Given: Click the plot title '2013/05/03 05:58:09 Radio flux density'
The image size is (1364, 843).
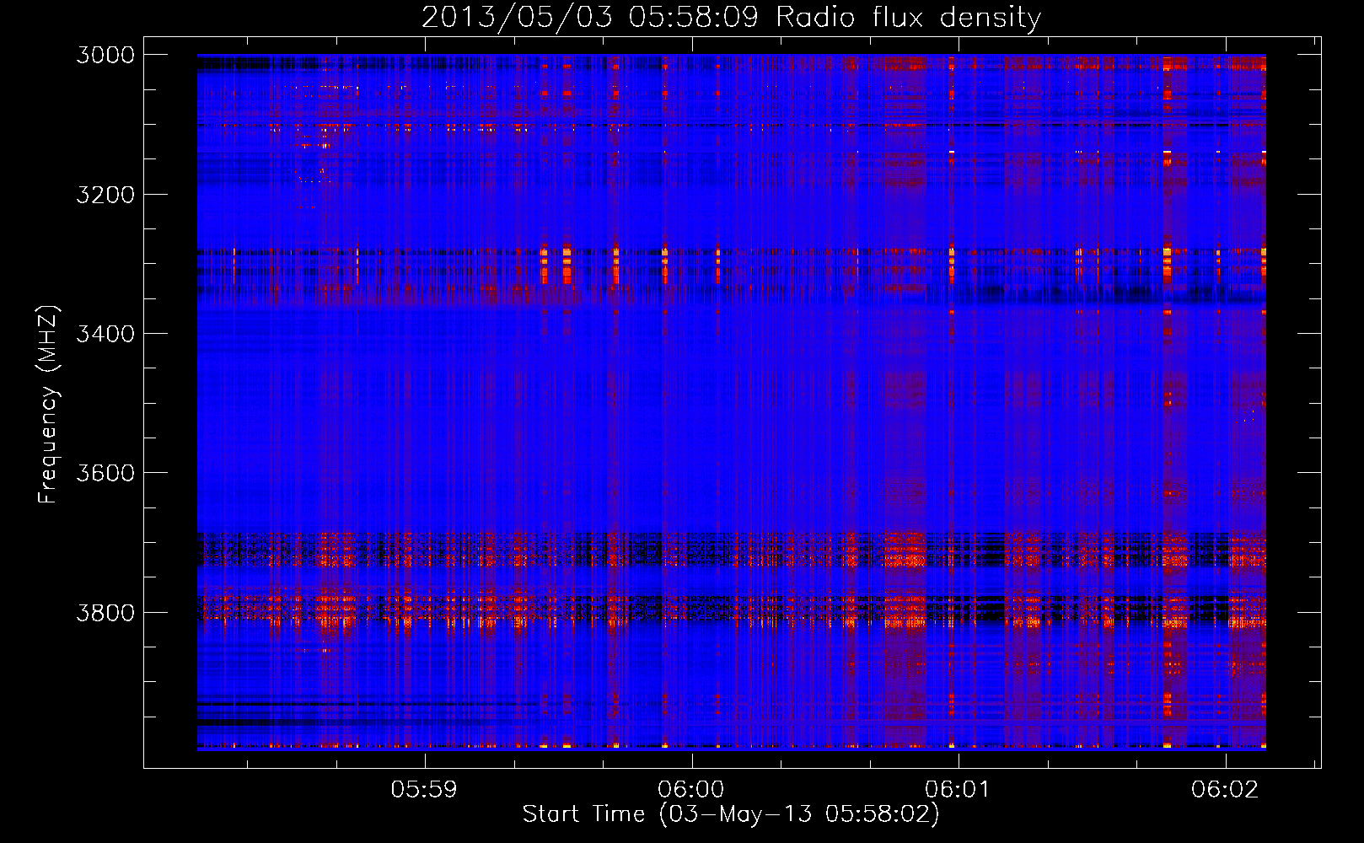Looking at the screenshot, I should click(x=731, y=17).
